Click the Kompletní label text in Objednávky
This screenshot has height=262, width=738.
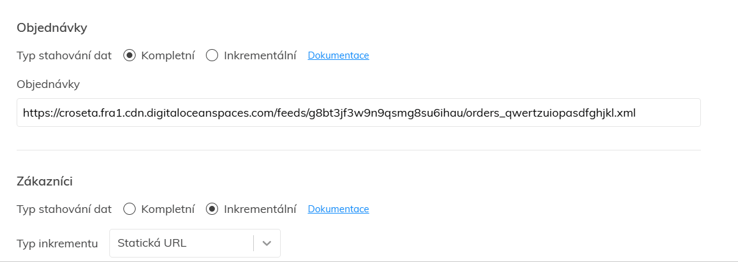[x=168, y=55]
